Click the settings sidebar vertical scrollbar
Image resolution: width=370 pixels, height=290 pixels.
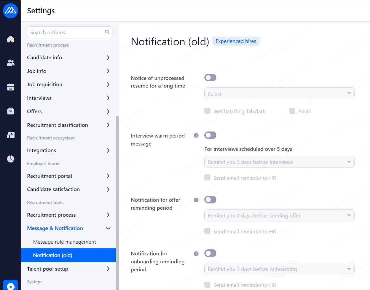117,200
